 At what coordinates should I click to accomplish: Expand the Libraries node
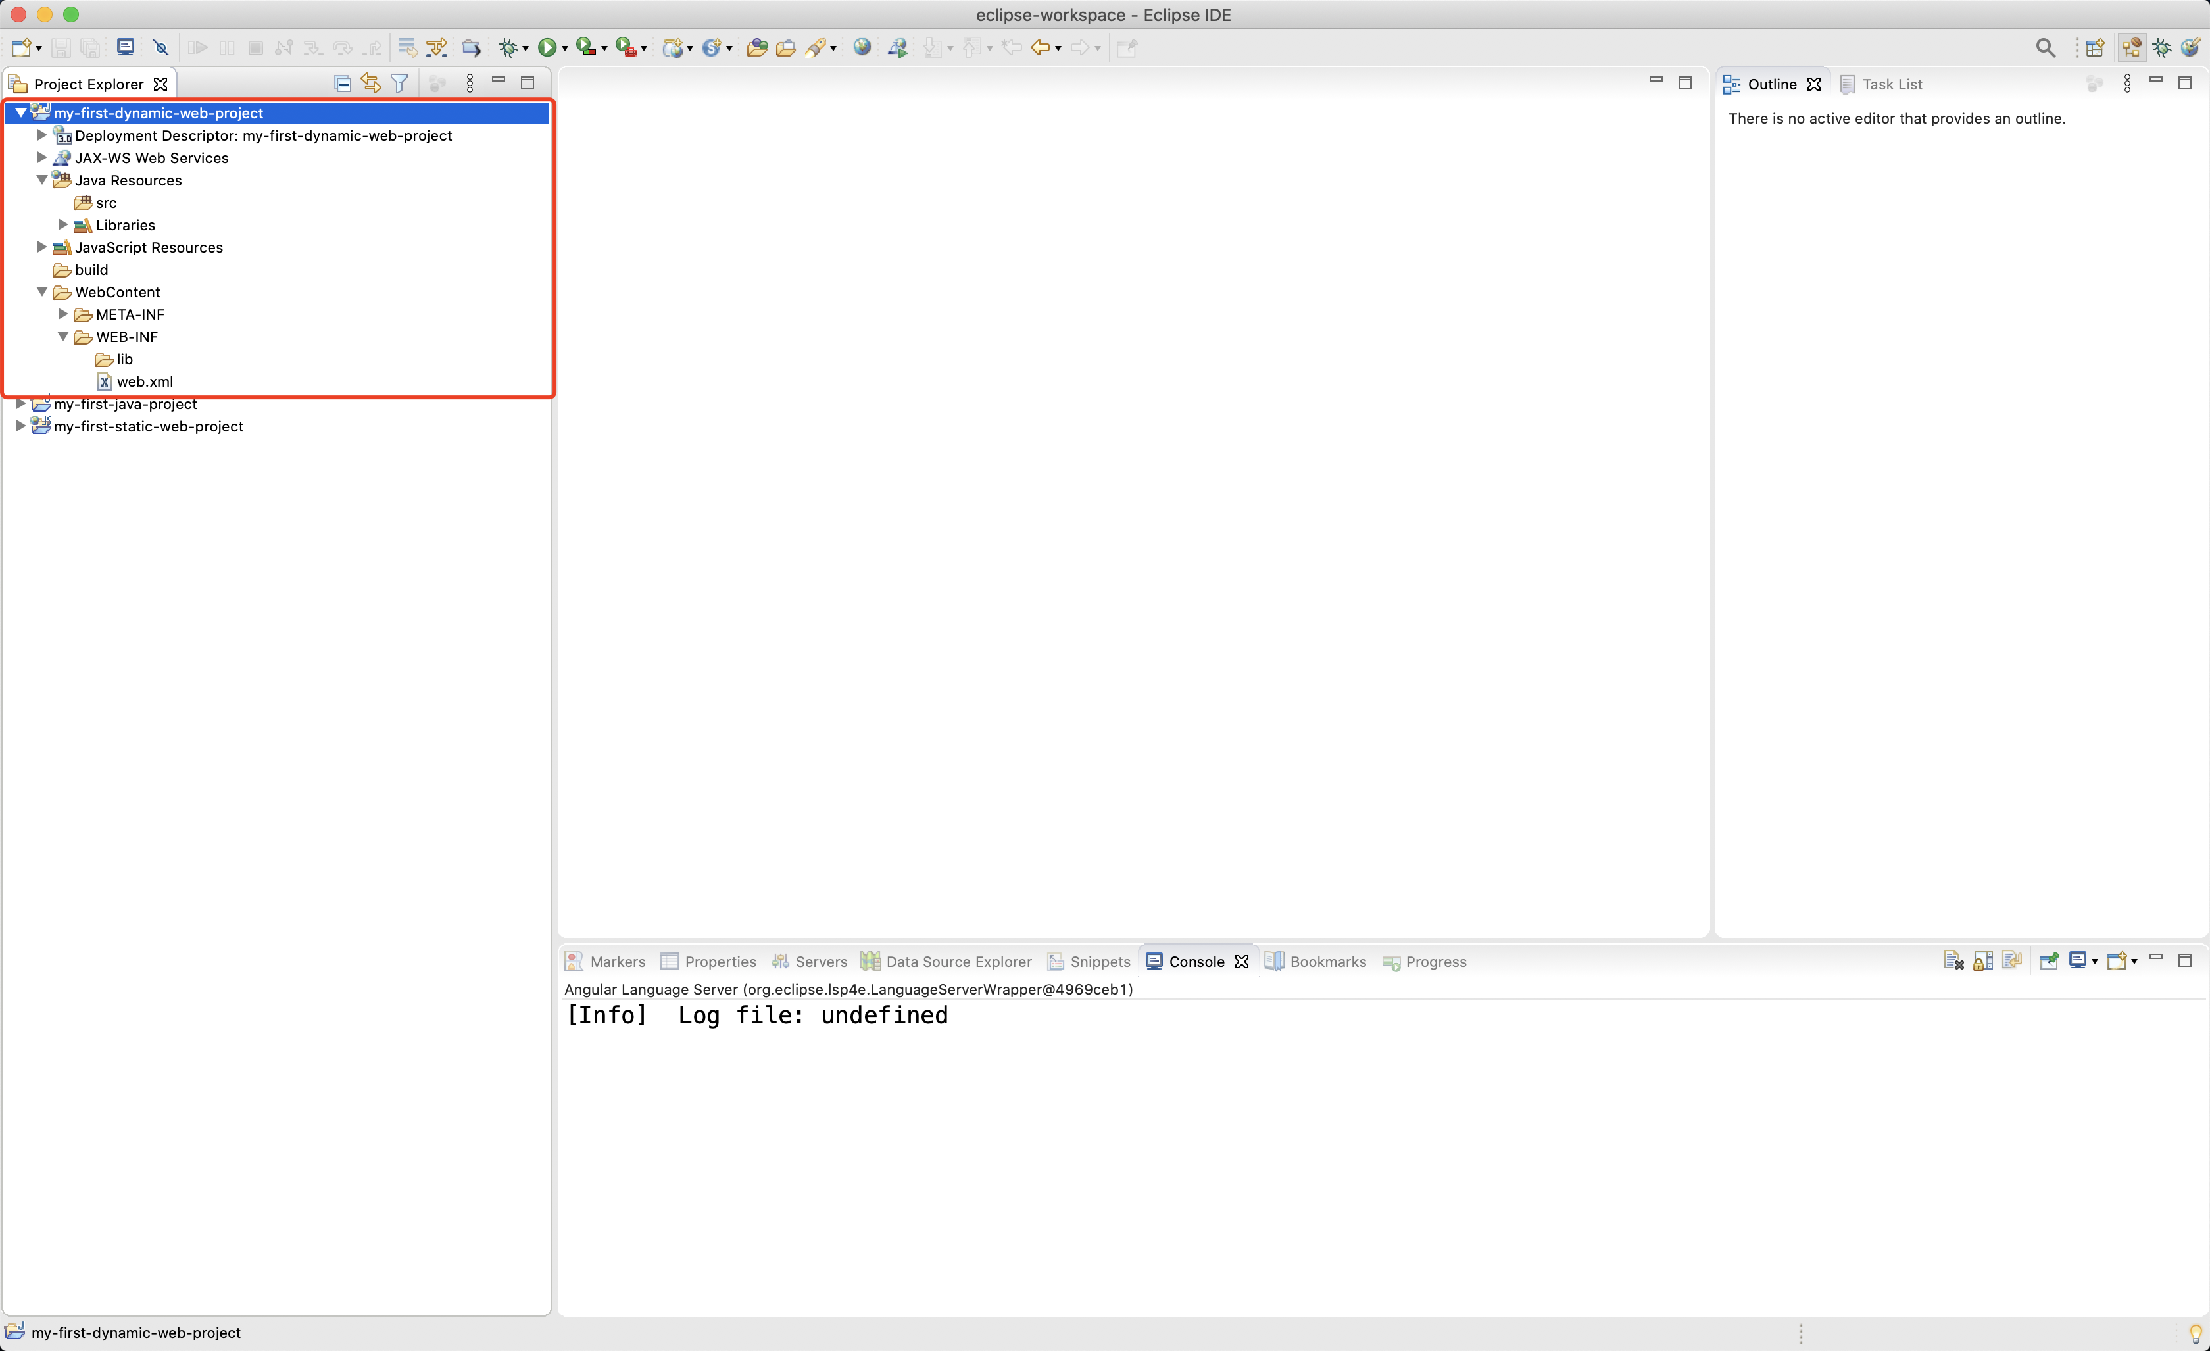(x=62, y=224)
